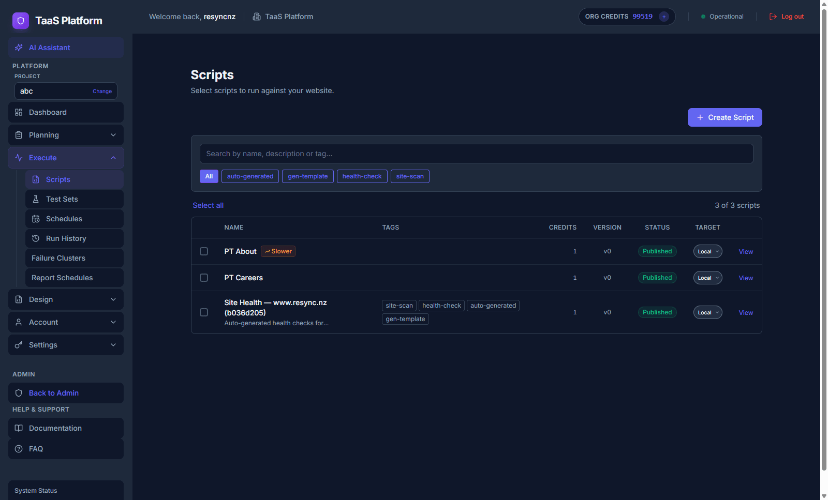The width and height of the screenshot is (828, 500).
Task: Open the Dashboard grid icon
Action: [x=19, y=112]
